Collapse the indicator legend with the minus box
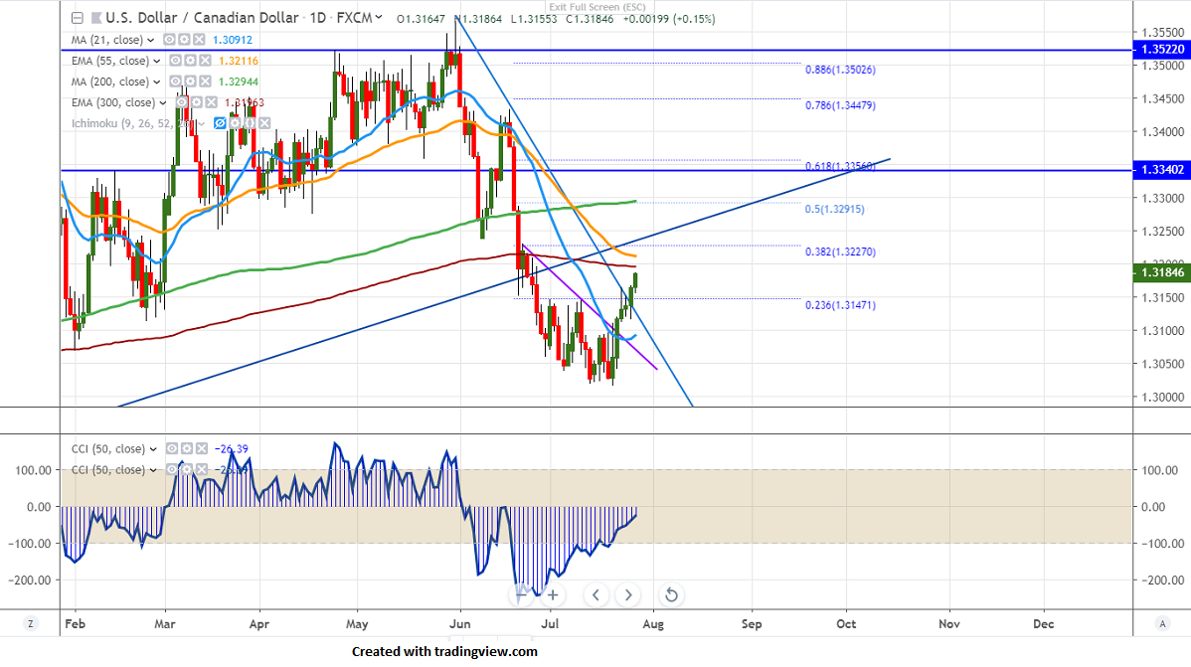Image resolution: width=1191 pixels, height=667 pixels. (x=78, y=18)
